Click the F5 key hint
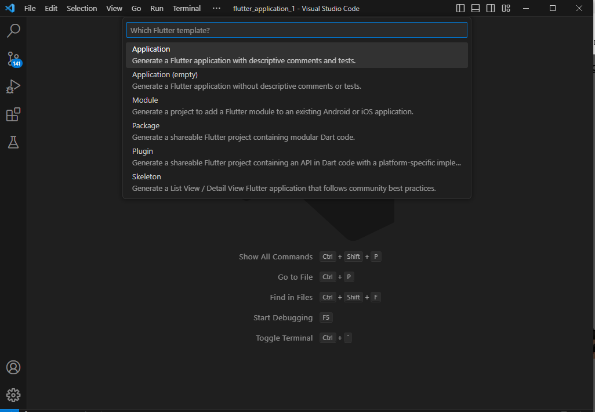This screenshot has height=412, width=595. [326, 317]
